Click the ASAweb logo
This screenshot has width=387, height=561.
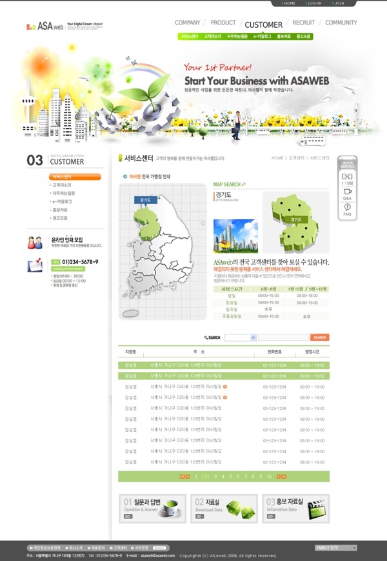coord(45,26)
